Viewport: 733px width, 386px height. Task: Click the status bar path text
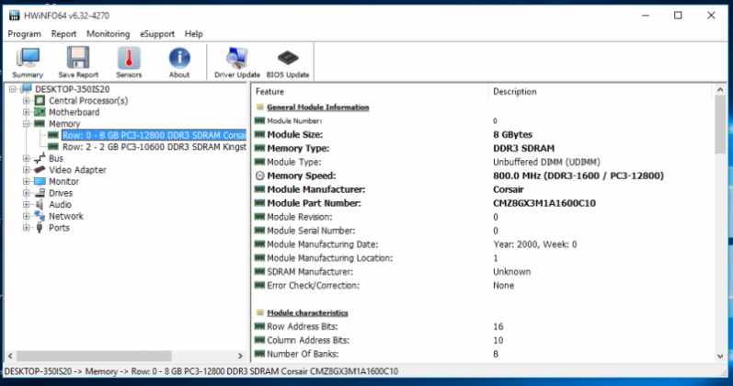click(x=201, y=371)
